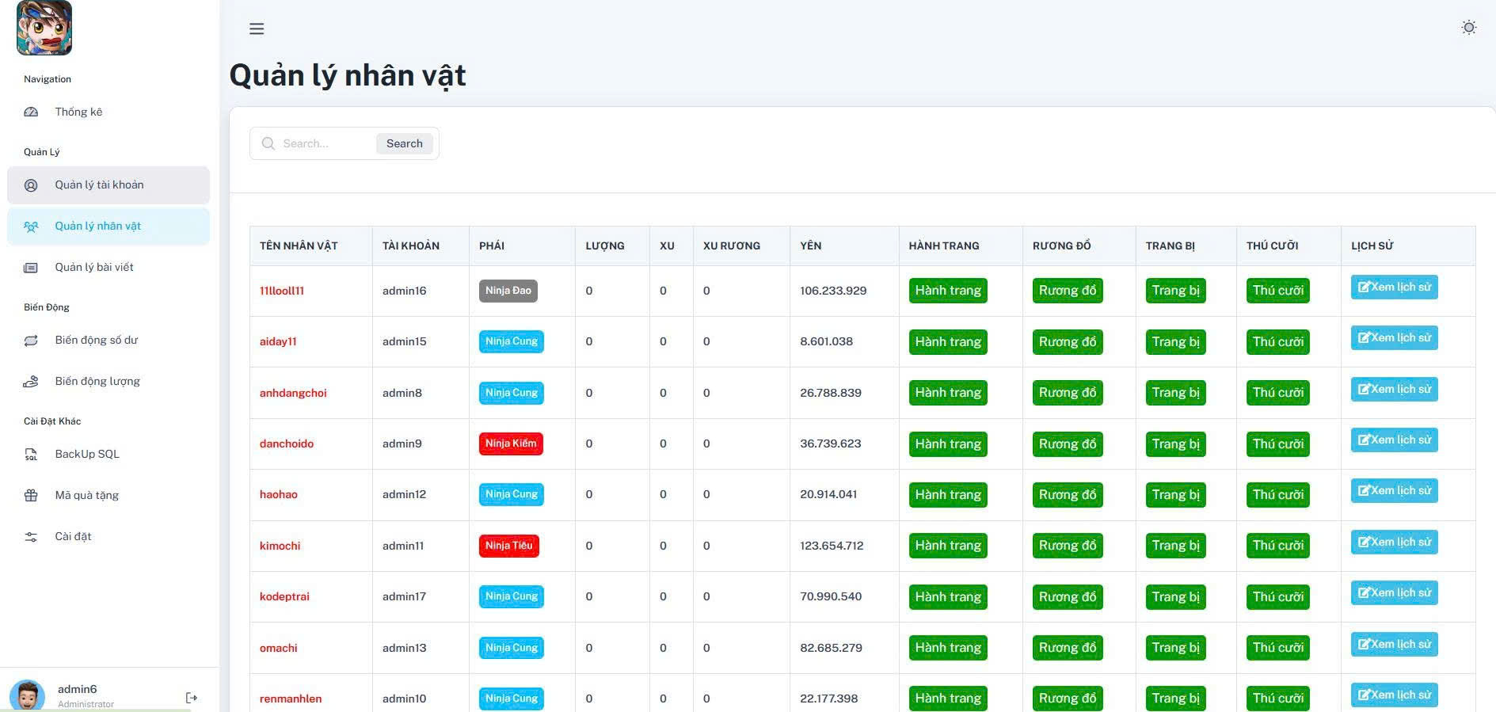The image size is (1496, 712).
Task: Click the logout icon beside admin6
Action: pyautogui.click(x=191, y=698)
